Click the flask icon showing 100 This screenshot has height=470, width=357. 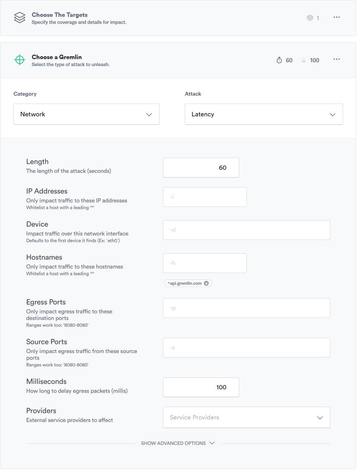click(304, 60)
